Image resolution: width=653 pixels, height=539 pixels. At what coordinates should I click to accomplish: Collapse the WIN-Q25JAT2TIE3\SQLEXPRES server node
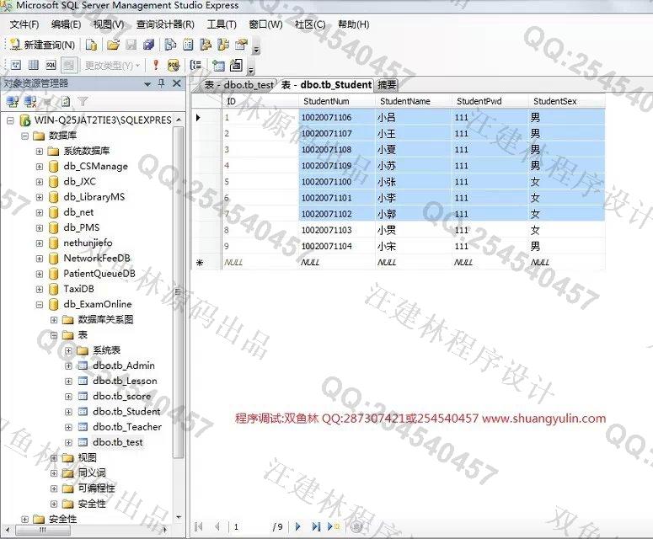10,120
